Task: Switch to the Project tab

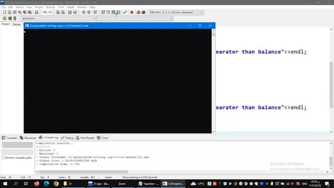Action: 6,24
